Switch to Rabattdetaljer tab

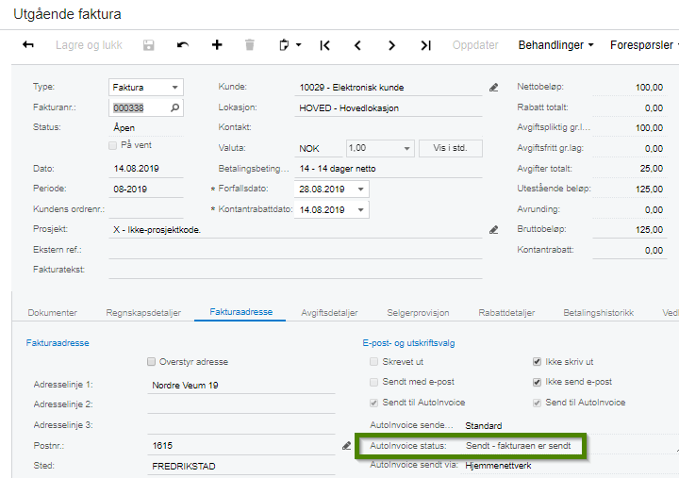pos(506,313)
